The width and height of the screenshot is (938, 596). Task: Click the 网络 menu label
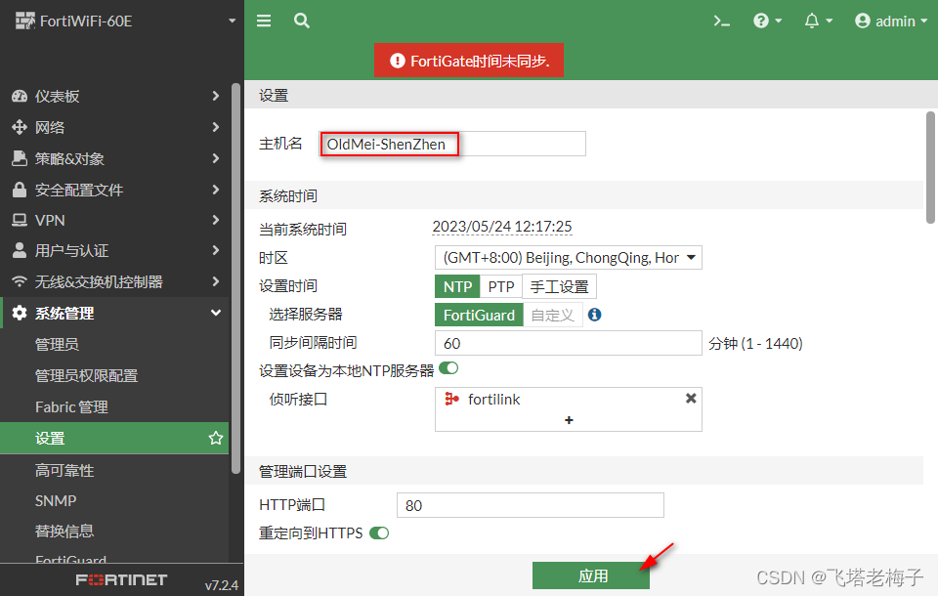point(50,127)
